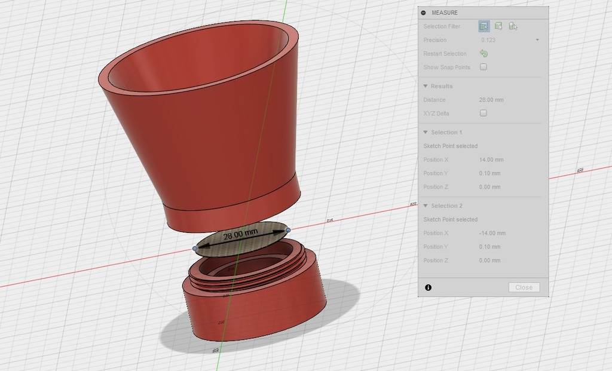Select the Face/Edge/Vertex selection filter icon
This screenshot has width=612, height=371.
click(x=484, y=26)
